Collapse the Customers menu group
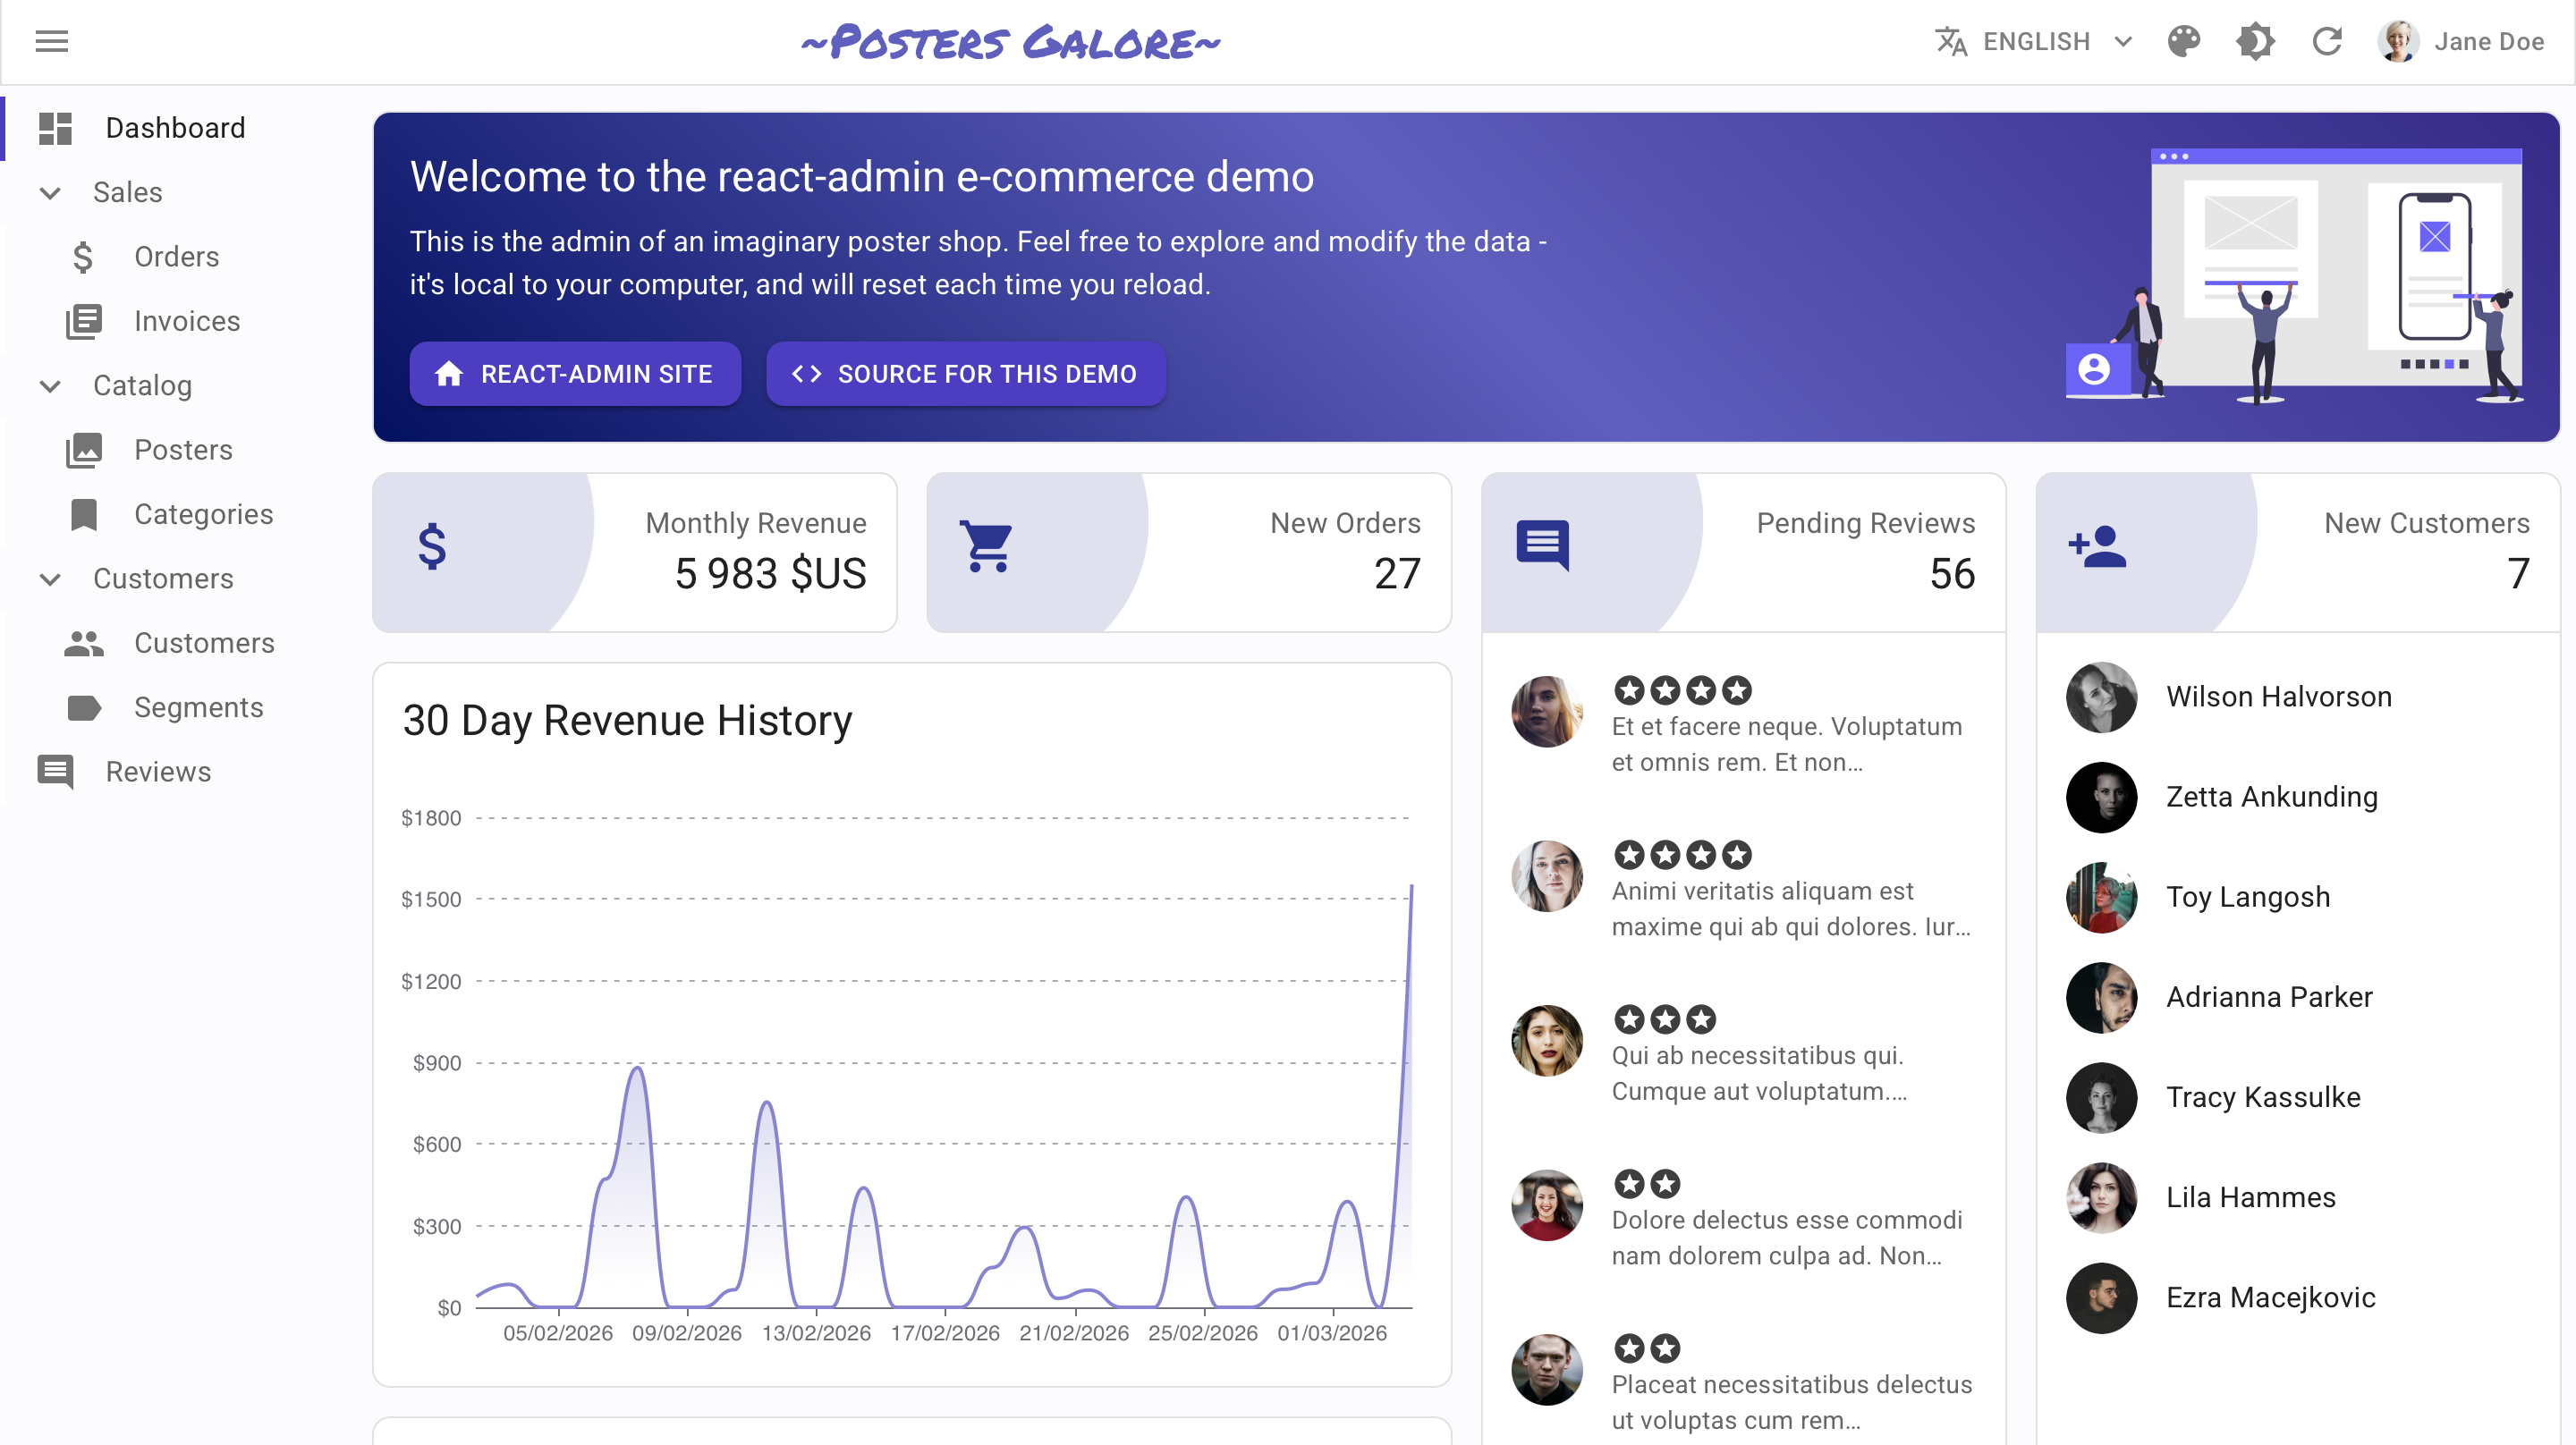 (x=50, y=579)
